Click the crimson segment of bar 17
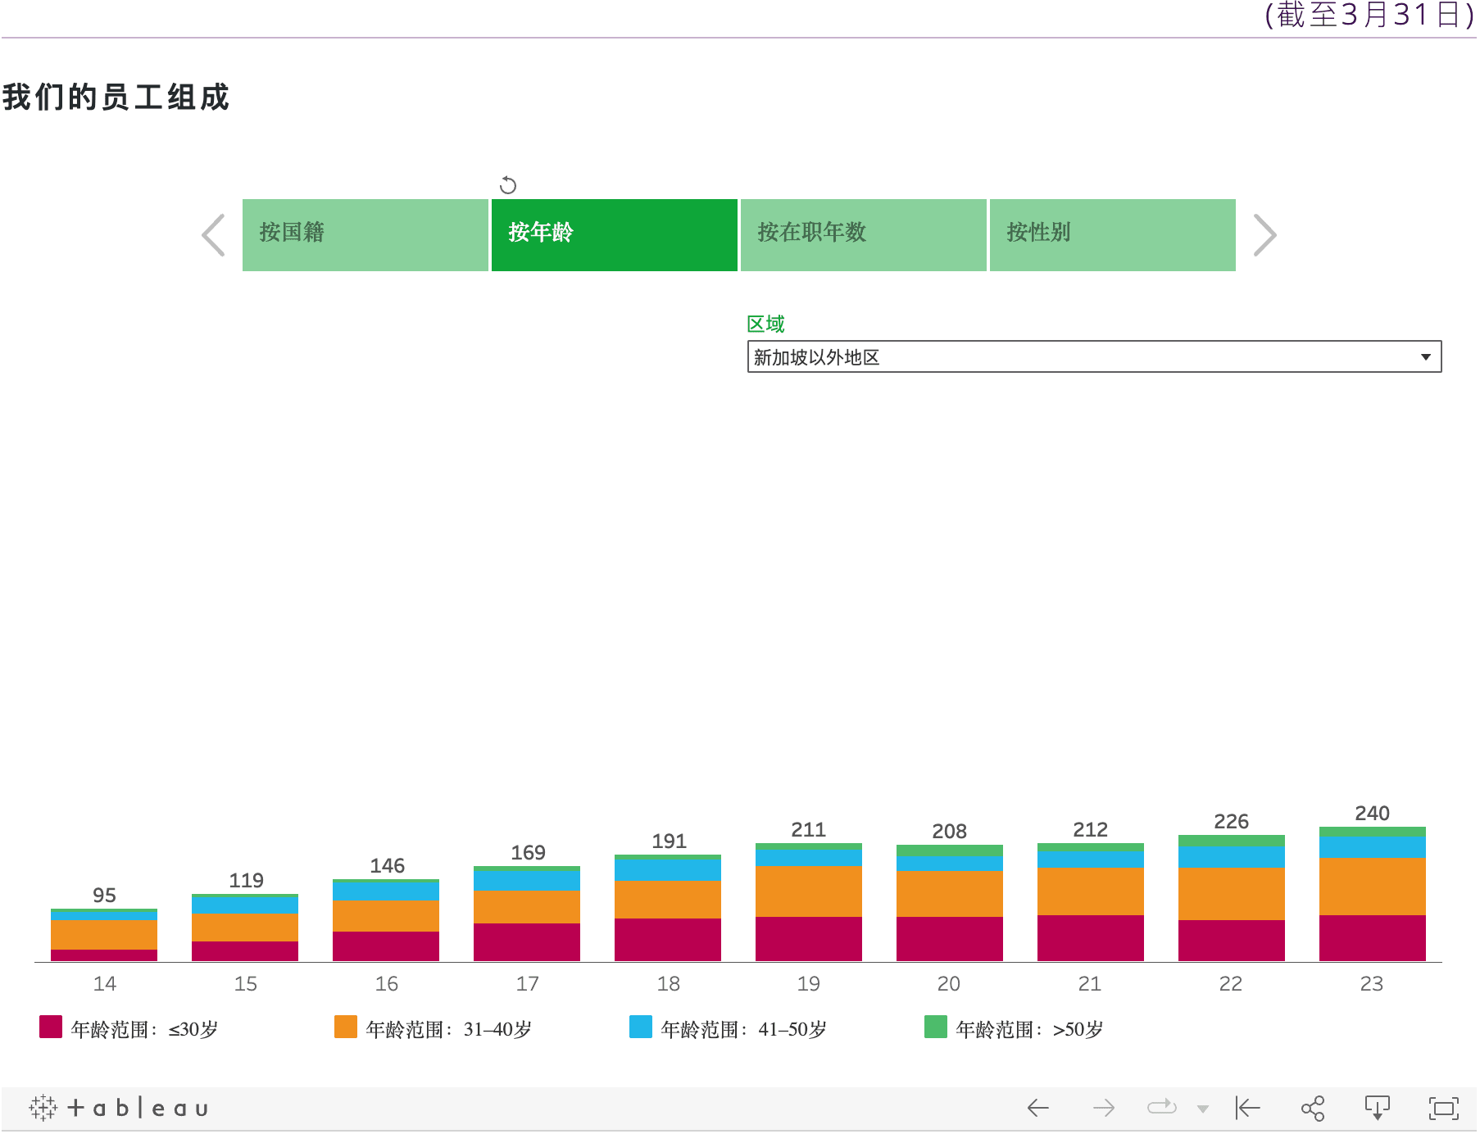Viewport: 1480px width, 1134px height. click(527, 942)
